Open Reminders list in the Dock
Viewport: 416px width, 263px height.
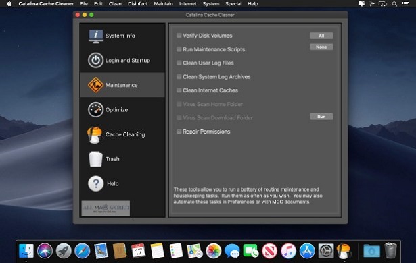coord(176,251)
